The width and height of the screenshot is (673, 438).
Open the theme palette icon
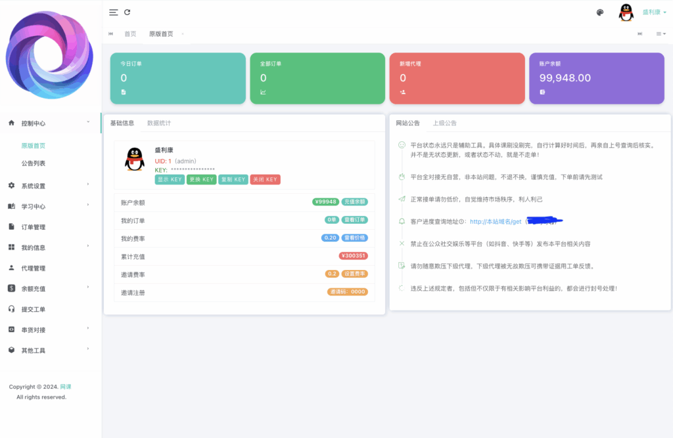pyautogui.click(x=600, y=12)
